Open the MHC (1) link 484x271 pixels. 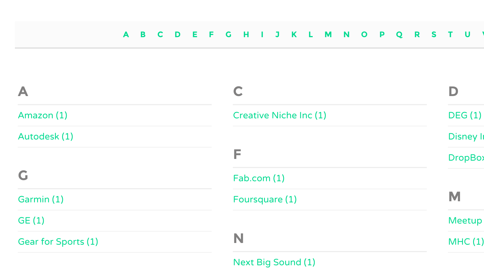(x=466, y=242)
